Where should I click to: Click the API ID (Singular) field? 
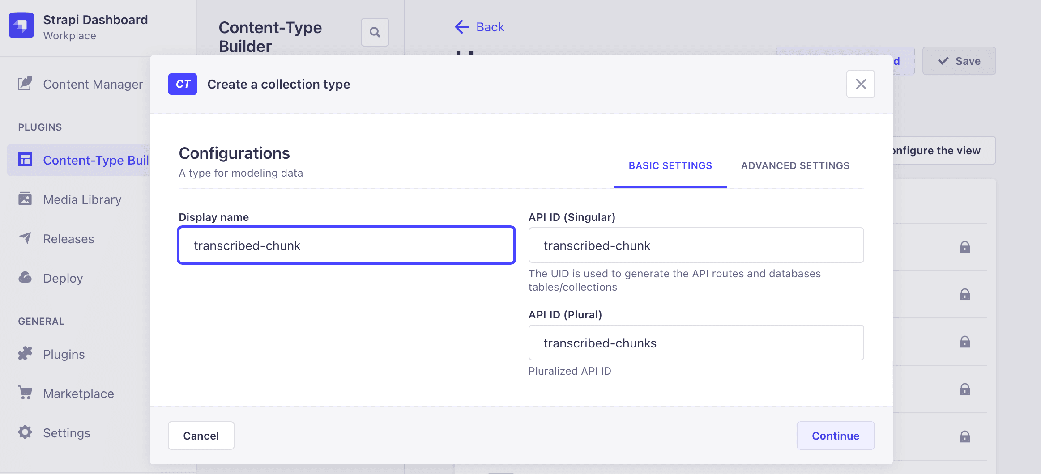click(x=696, y=245)
